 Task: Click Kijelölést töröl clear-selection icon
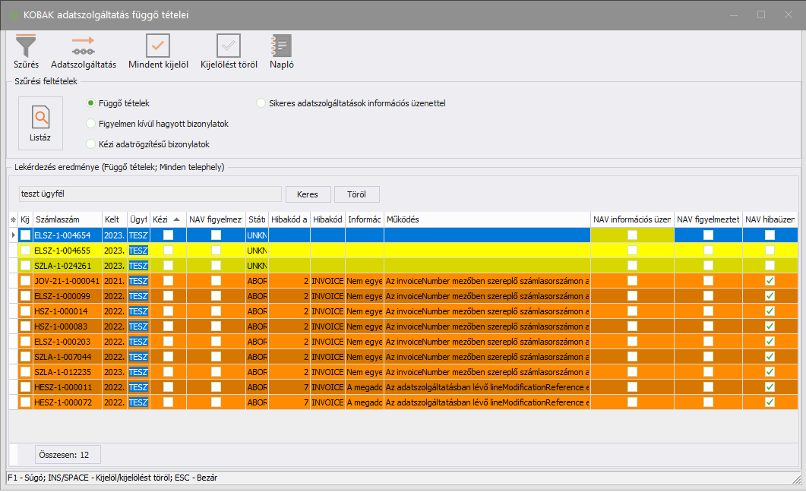click(x=229, y=46)
